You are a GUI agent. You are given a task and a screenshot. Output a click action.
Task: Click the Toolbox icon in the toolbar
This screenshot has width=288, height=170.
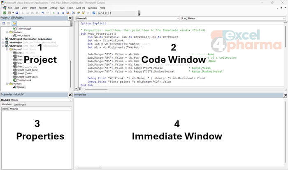(x=88, y=13)
